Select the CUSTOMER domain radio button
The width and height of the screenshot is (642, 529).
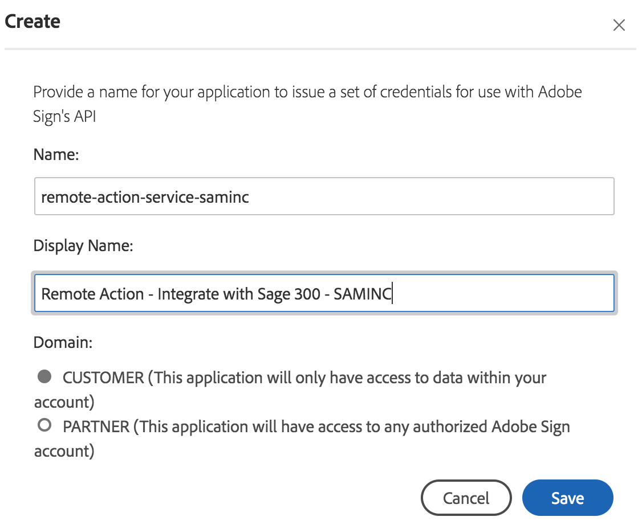[x=44, y=376]
